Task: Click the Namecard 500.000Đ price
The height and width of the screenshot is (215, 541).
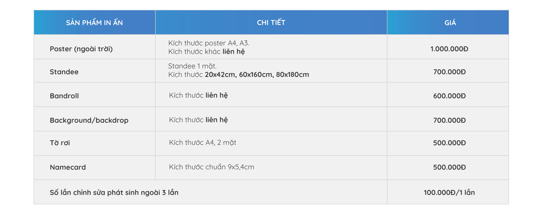Action: (449, 167)
